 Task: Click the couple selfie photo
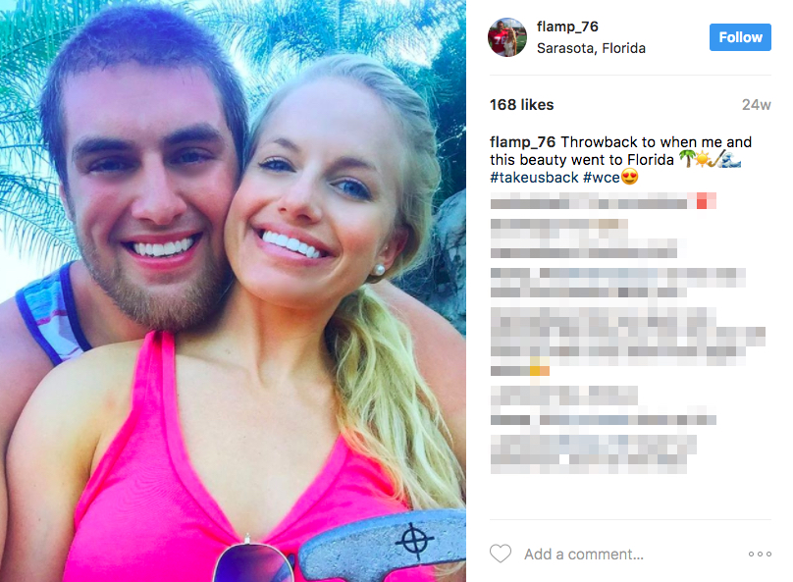click(x=234, y=291)
